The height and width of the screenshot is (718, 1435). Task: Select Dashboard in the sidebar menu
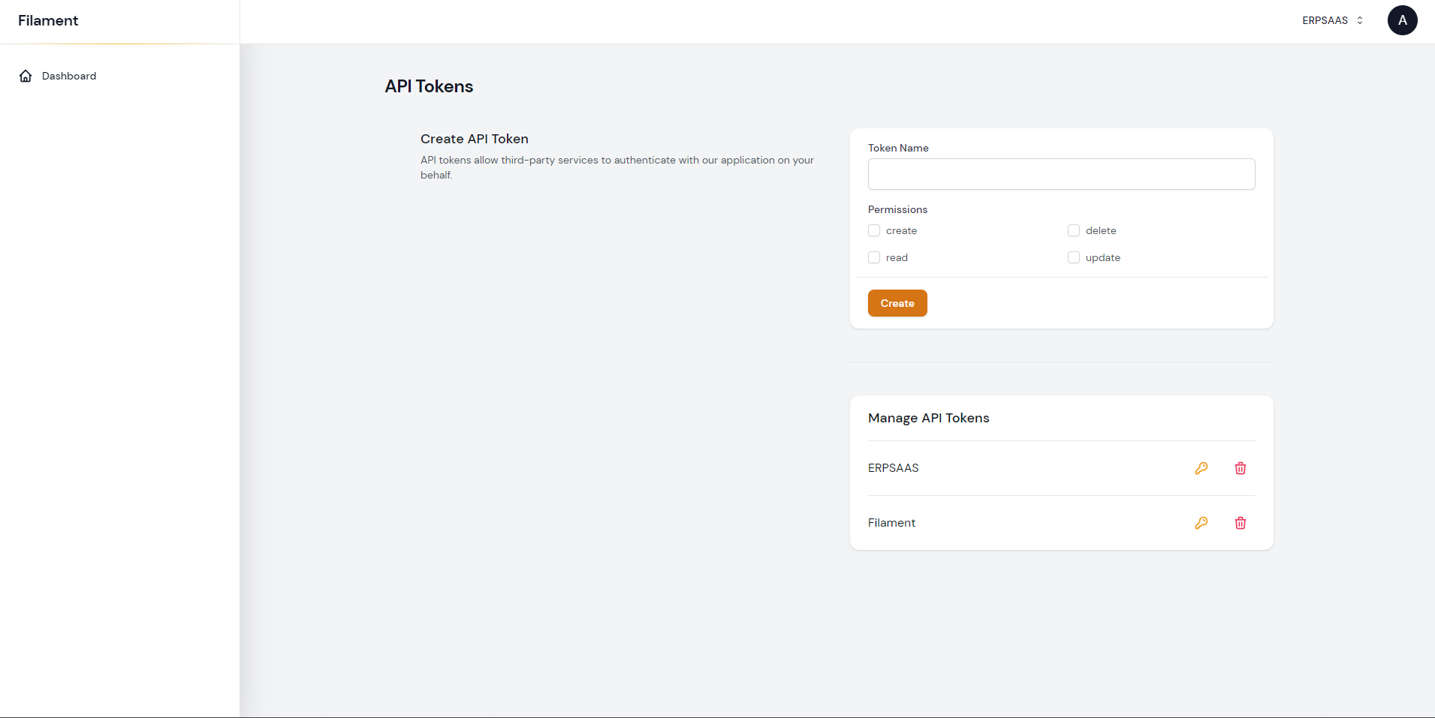pyautogui.click(x=68, y=76)
